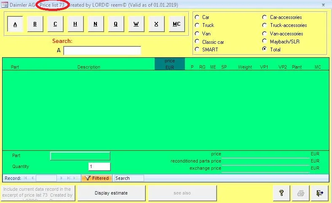332x203 pixels.
Task: Click the printer icon button
Action: click(x=301, y=193)
